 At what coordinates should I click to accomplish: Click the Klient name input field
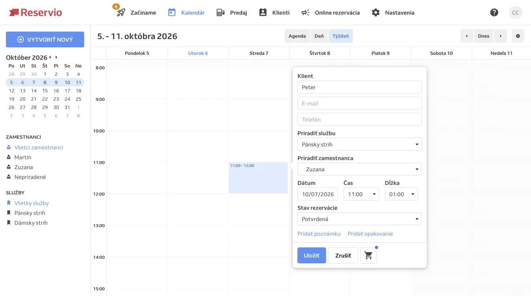click(360, 87)
